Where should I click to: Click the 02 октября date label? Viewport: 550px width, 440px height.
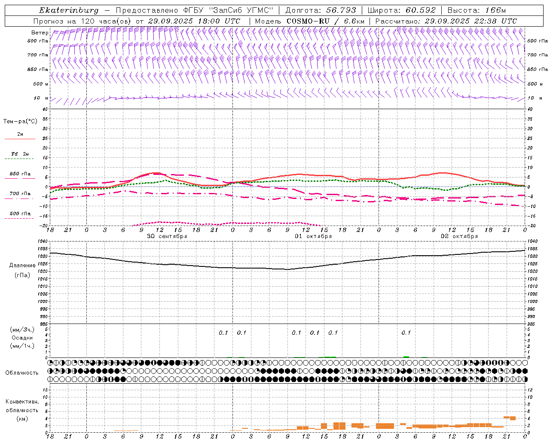[x=459, y=236]
